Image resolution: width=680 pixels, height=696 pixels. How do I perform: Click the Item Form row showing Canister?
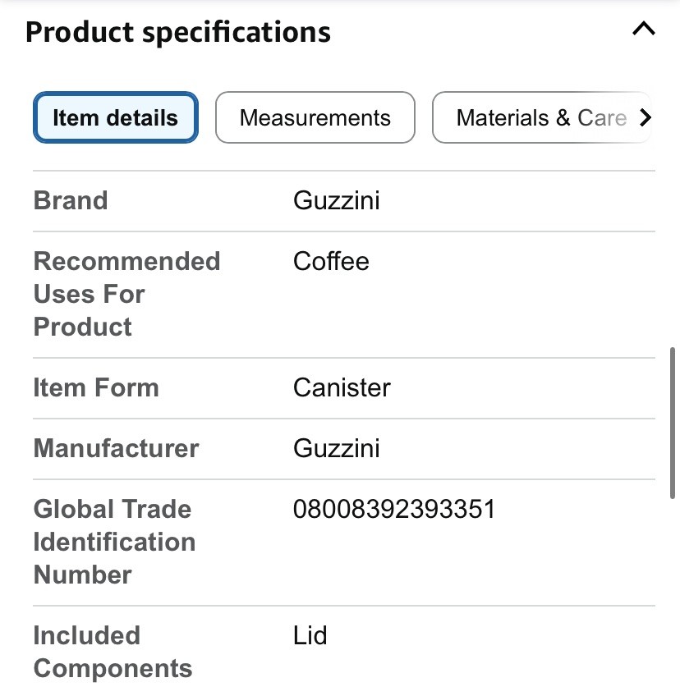coord(342,387)
